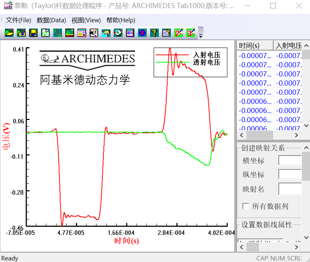
Task: Maximize the Taylor bar program window
Action: [273, 6]
